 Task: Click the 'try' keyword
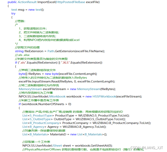14,14
